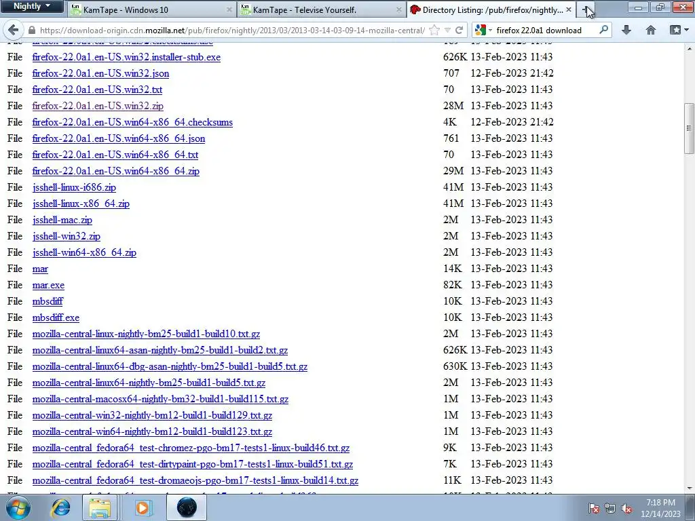Click the mar file link
This screenshot has width=695, height=521.
click(40, 269)
